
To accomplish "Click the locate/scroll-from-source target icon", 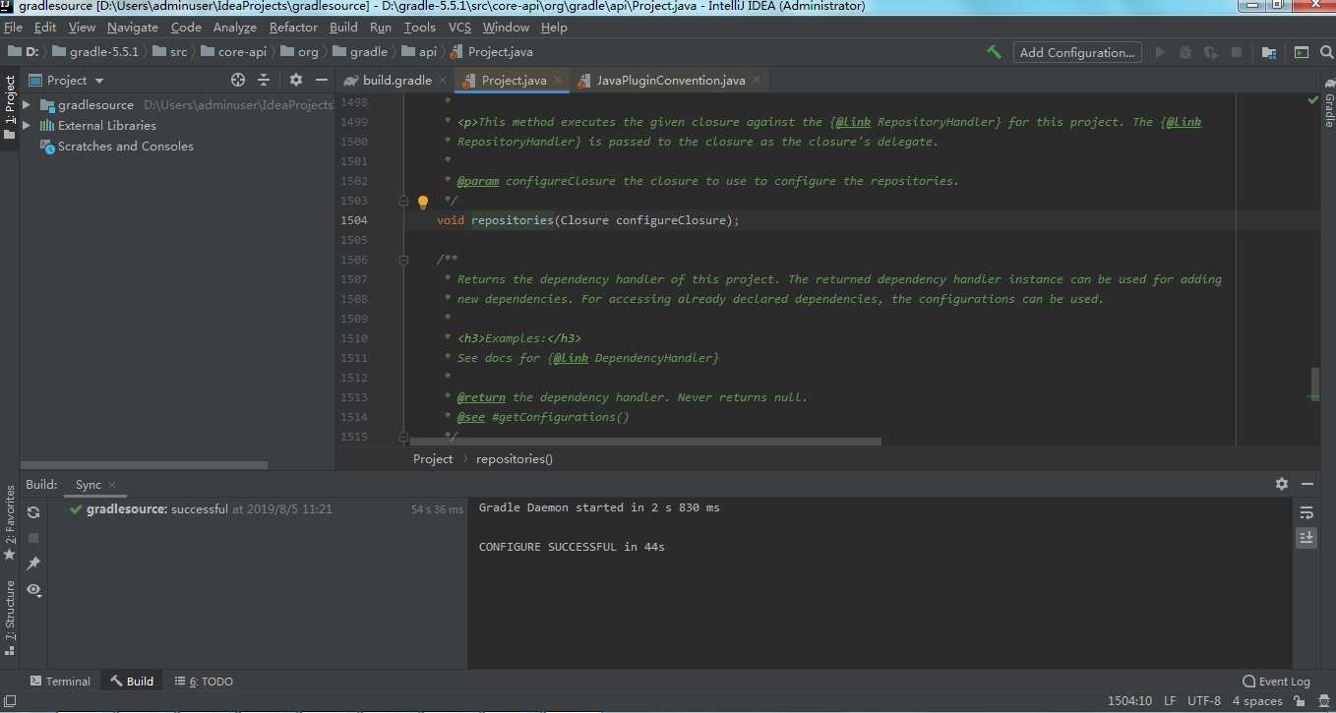I will pos(238,80).
